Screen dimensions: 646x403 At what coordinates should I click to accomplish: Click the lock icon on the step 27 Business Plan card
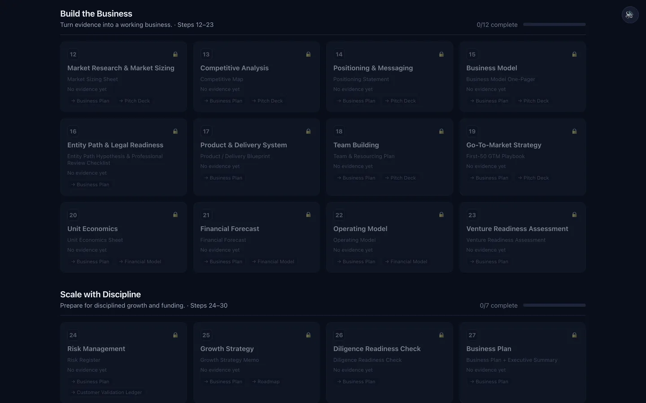[574, 335]
